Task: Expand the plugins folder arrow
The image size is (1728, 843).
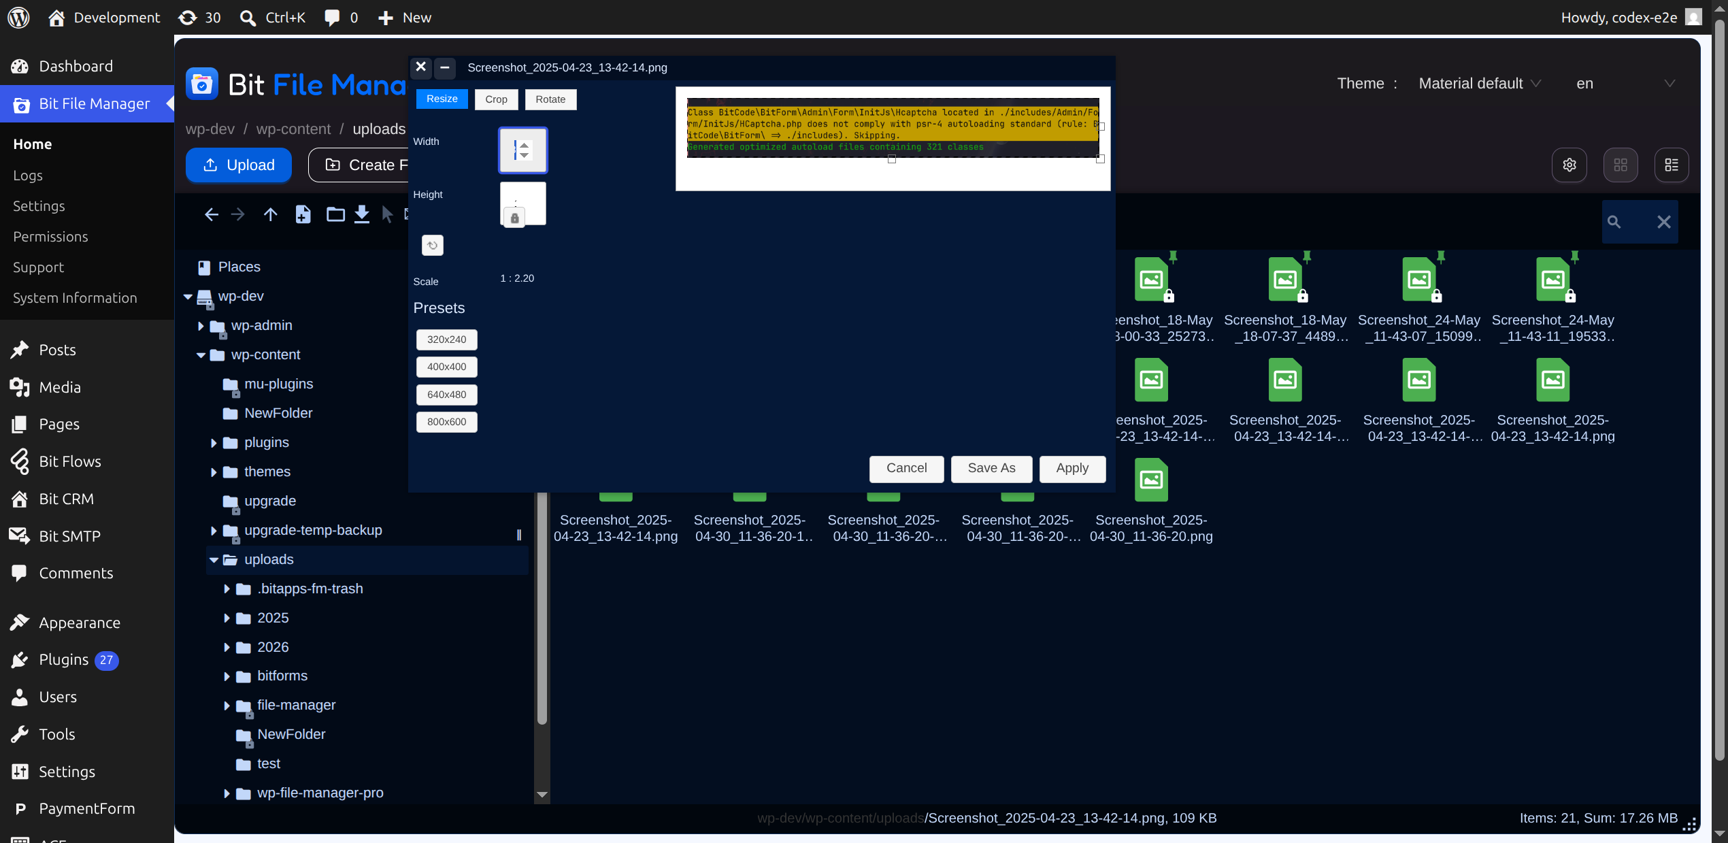Action: tap(214, 443)
